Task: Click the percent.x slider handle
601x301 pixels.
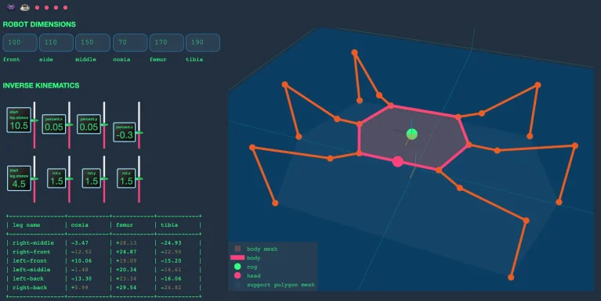Action: coord(69,124)
